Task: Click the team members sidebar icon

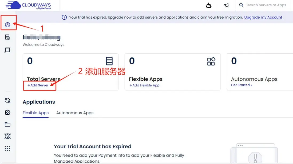Action: [x=7, y=100]
